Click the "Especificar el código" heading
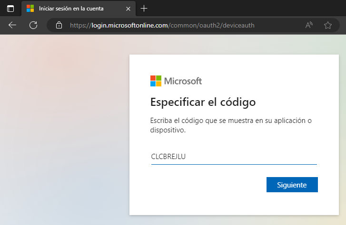The width and height of the screenshot is (346, 225). (203, 102)
